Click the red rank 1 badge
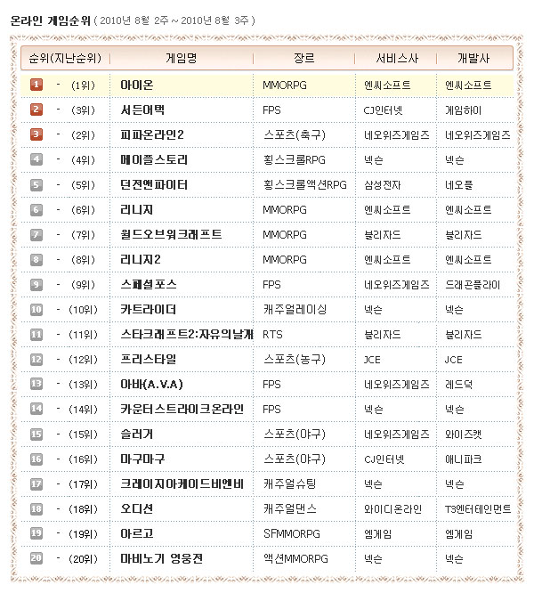Screen dimensions: 534x593 point(36,85)
